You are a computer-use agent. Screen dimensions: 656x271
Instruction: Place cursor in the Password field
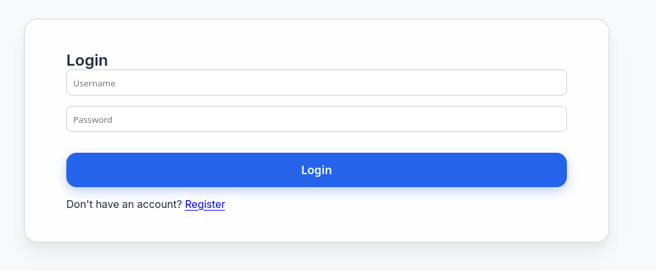click(x=316, y=120)
